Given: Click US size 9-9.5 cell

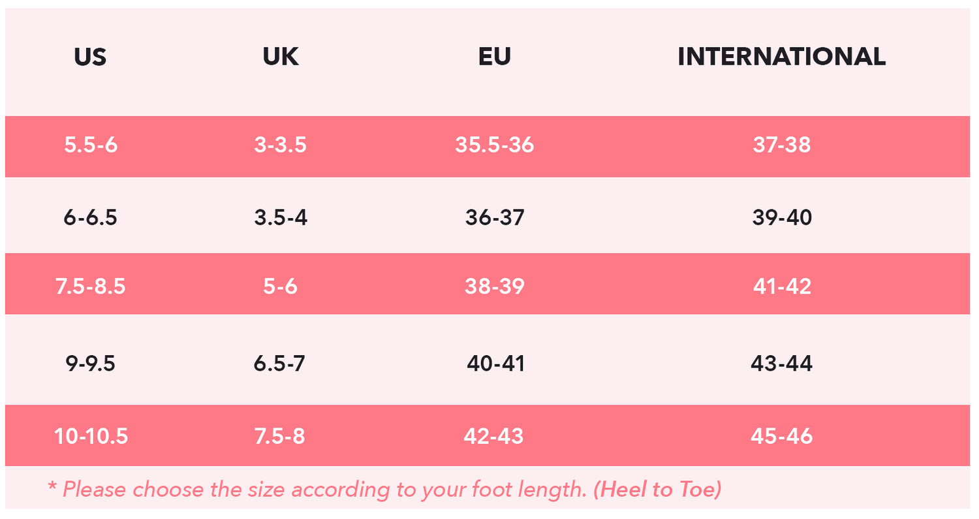Looking at the screenshot, I should (91, 364).
